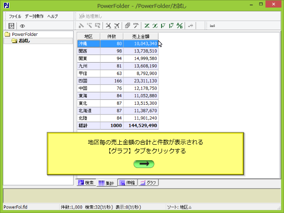Select the 沖縄 row cell
Viewport: 284px width, 213px height.
tap(89, 43)
